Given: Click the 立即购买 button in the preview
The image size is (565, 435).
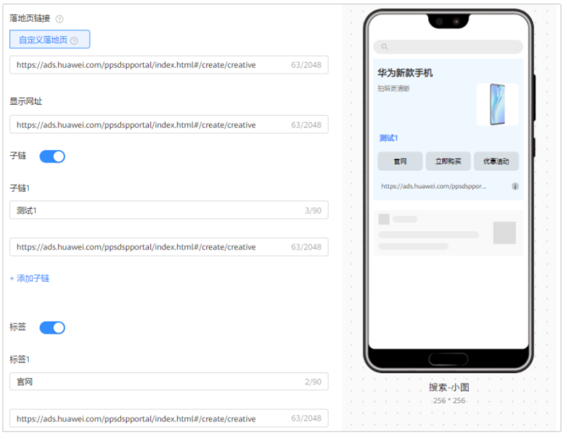Looking at the screenshot, I should coord(448,161).
